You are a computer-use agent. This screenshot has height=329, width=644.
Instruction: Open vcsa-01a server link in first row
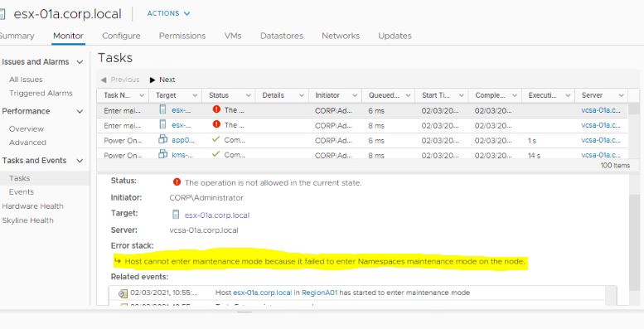[601, 110]
